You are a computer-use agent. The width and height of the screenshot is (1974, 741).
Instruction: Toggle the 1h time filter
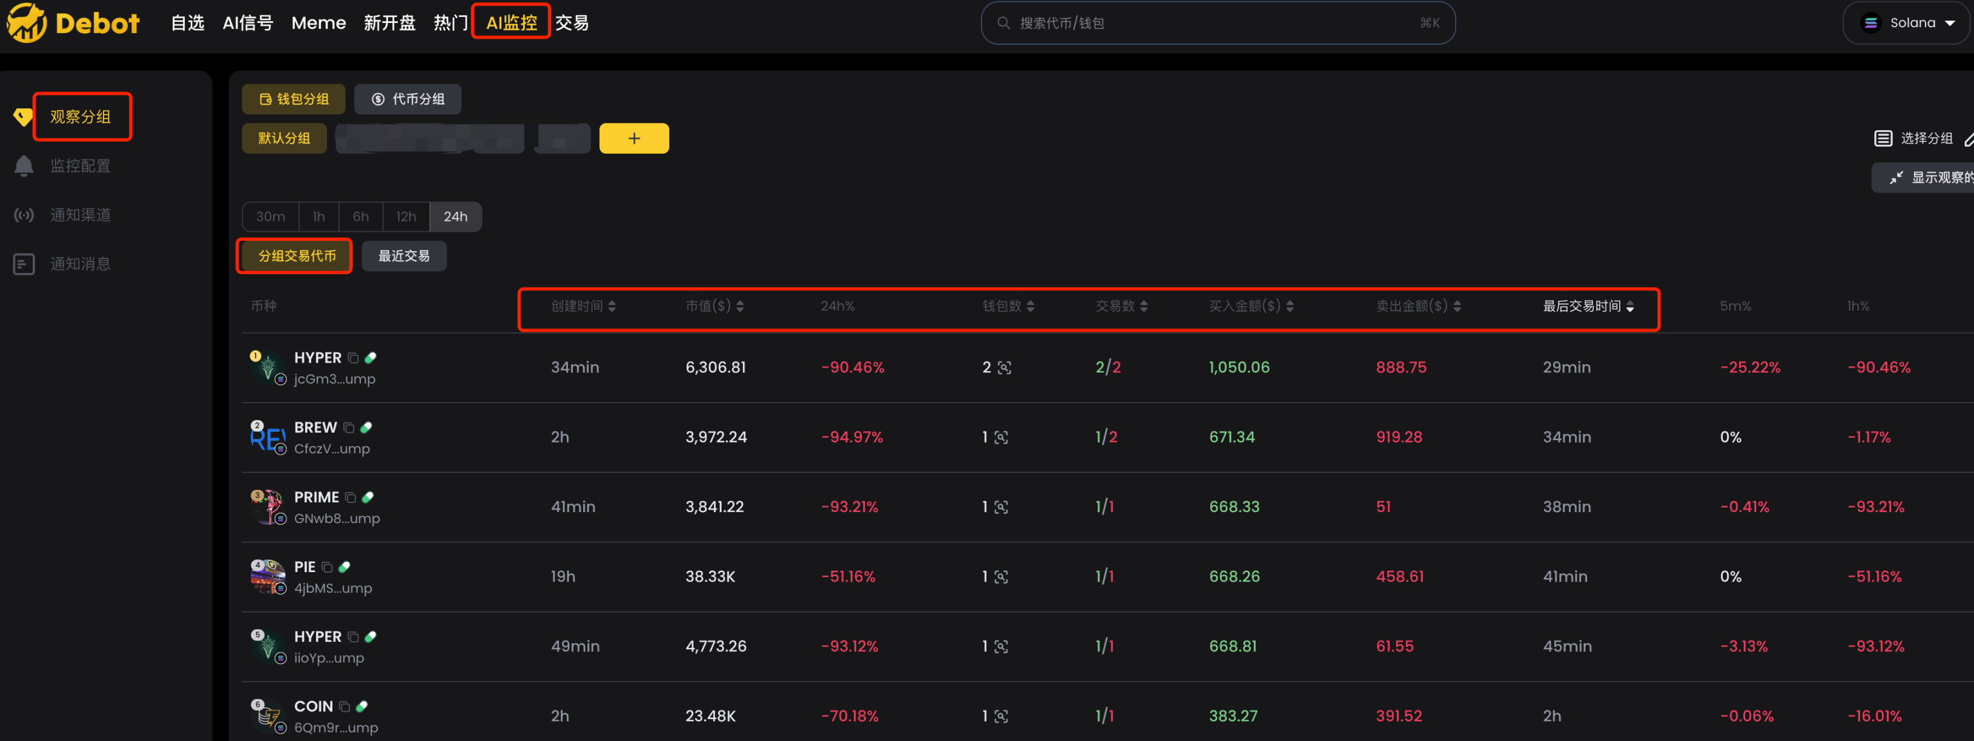316,215
